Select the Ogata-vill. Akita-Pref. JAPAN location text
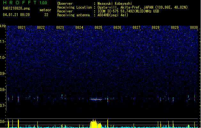Image resolution: width=201 pixels, height=128 pixels. [x=143, y=7]
